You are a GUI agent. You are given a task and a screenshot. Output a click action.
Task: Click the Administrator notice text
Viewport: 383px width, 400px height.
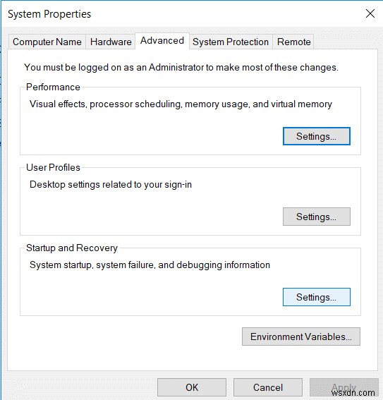point(181,67)
